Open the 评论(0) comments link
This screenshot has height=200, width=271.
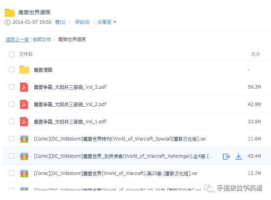pos(82,22)
